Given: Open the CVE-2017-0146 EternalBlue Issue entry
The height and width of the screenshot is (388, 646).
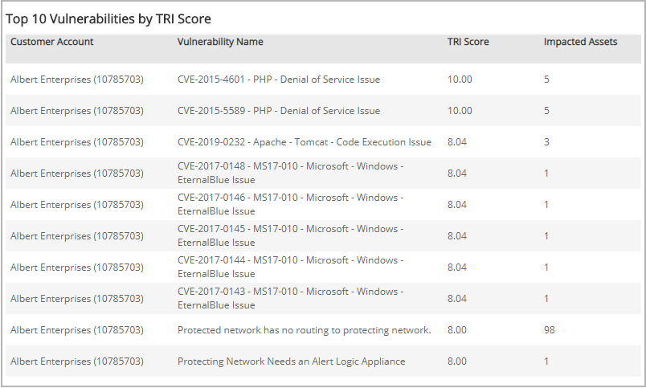Looking at the screenshot, I should pyautogui.click(x=290, y=204).
